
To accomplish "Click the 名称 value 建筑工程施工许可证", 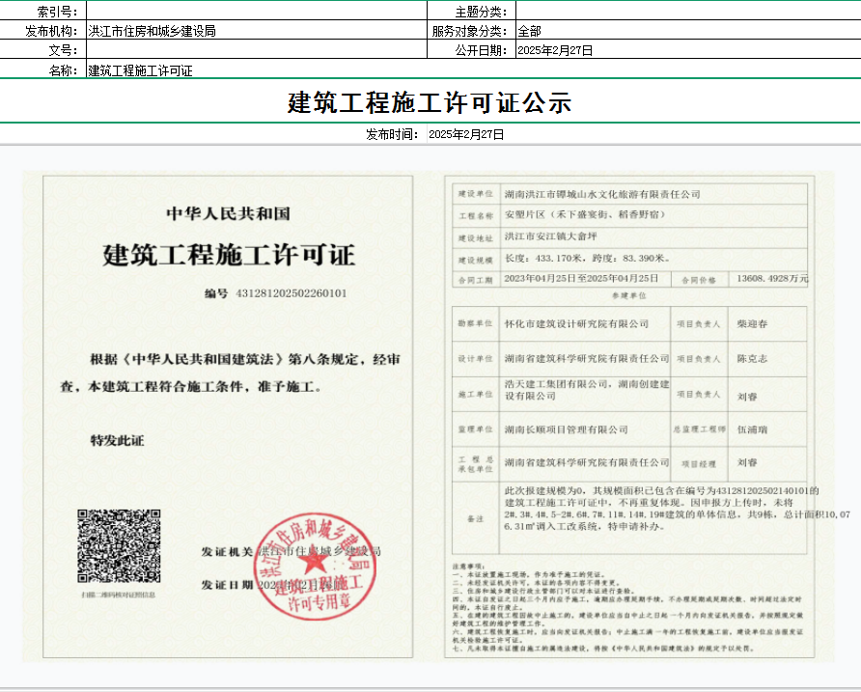I will click(140, 70).
